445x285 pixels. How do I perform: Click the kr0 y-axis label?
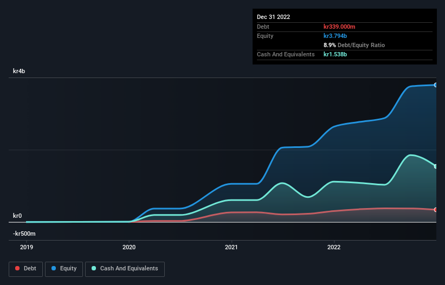click(x=17, y=216)
